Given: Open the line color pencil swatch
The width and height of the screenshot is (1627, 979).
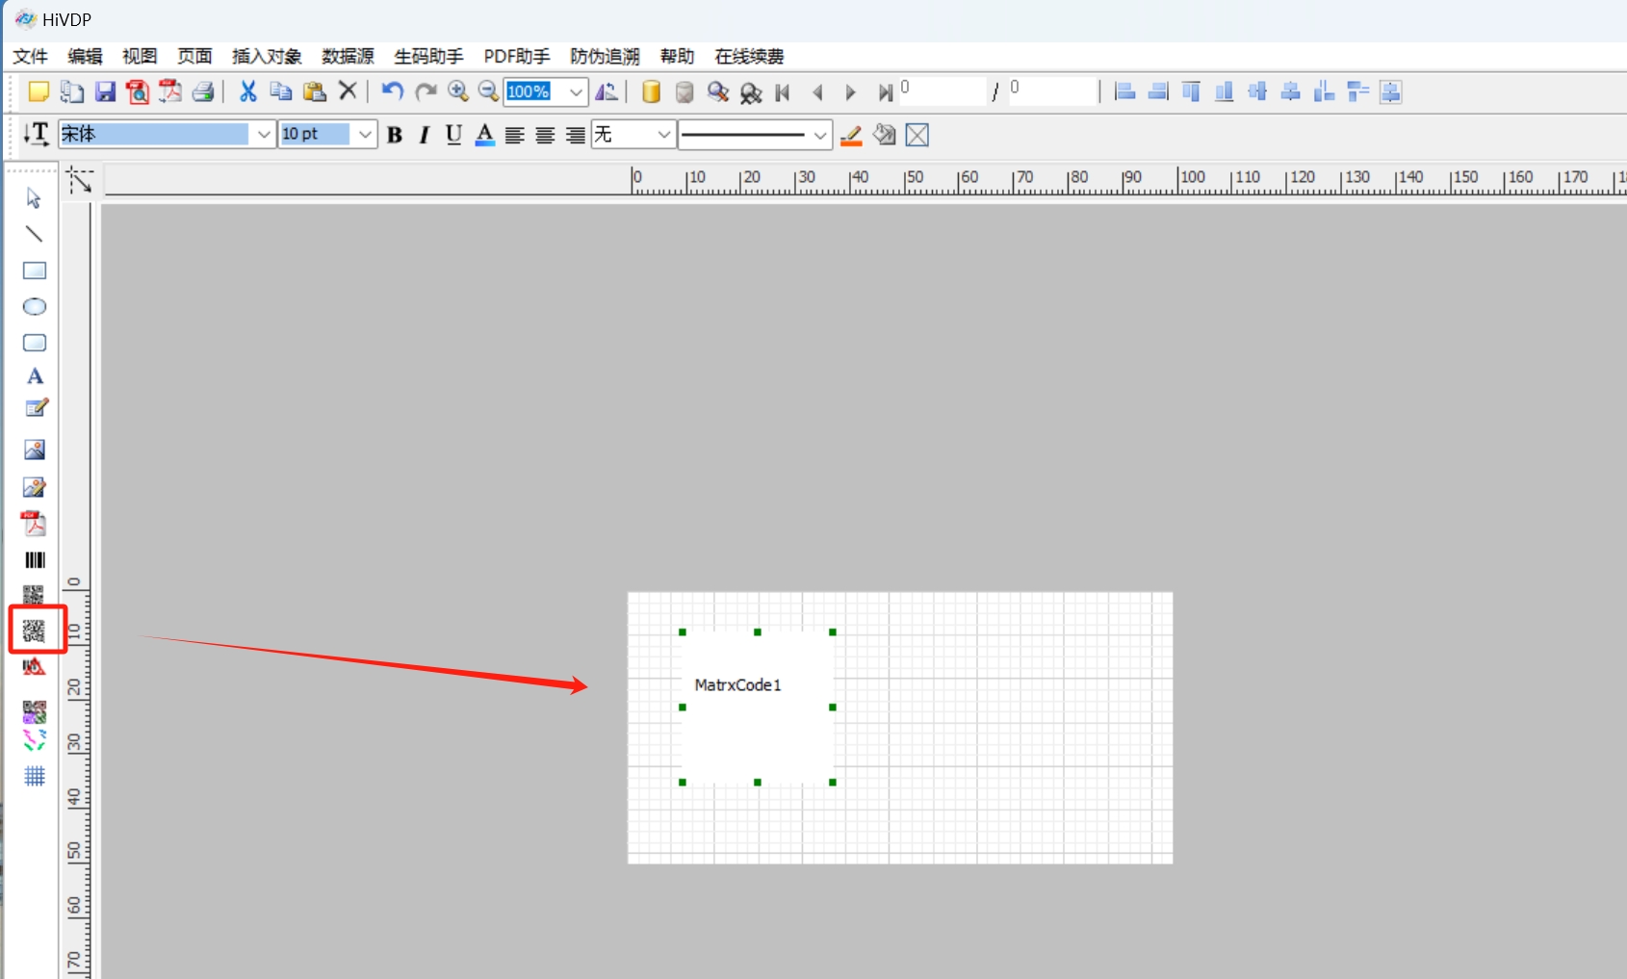Looking at the screenshot, I should click(851, 135).
